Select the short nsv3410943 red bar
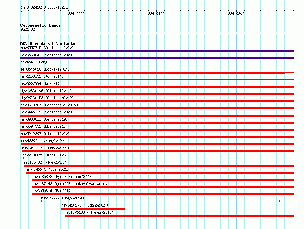304x229 pixels. [93, 209]
